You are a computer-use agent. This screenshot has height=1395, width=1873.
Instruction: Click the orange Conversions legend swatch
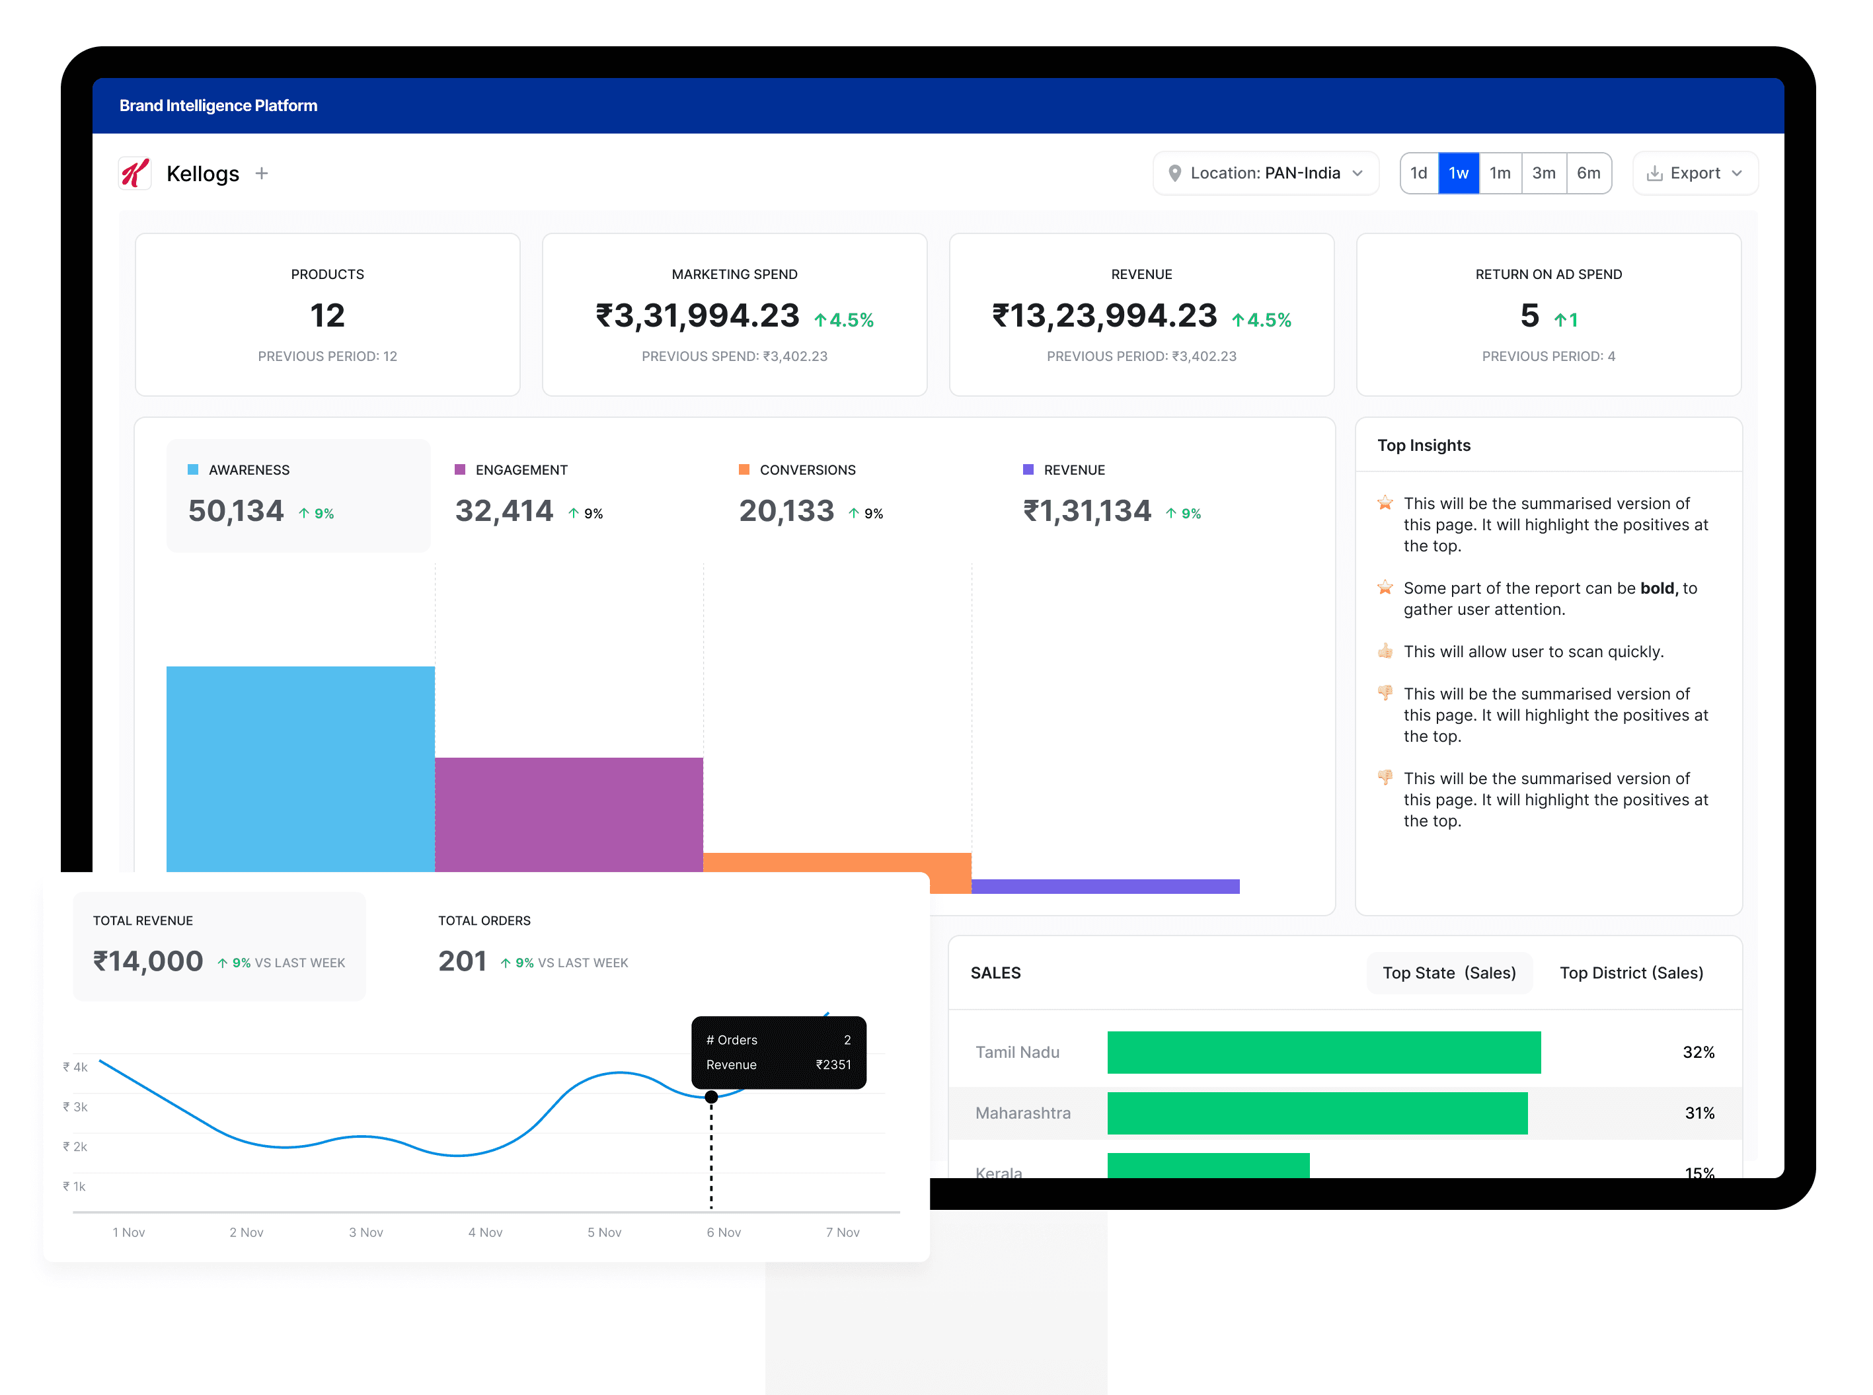click(x=744, y=469)
